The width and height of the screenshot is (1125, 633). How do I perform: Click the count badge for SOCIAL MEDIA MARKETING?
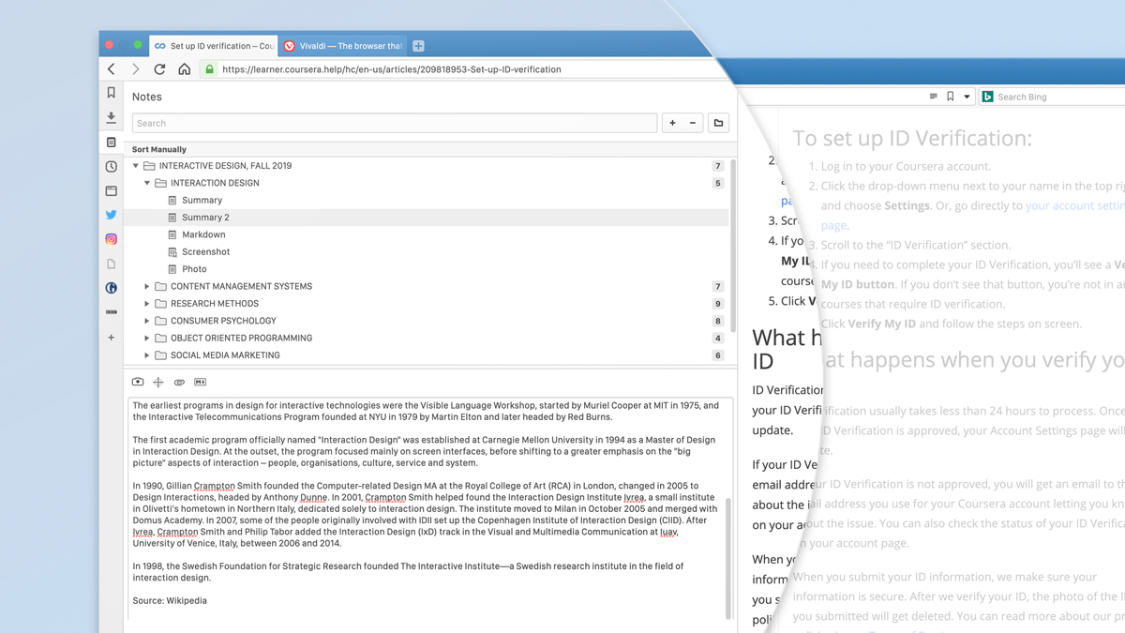point(718,355)
